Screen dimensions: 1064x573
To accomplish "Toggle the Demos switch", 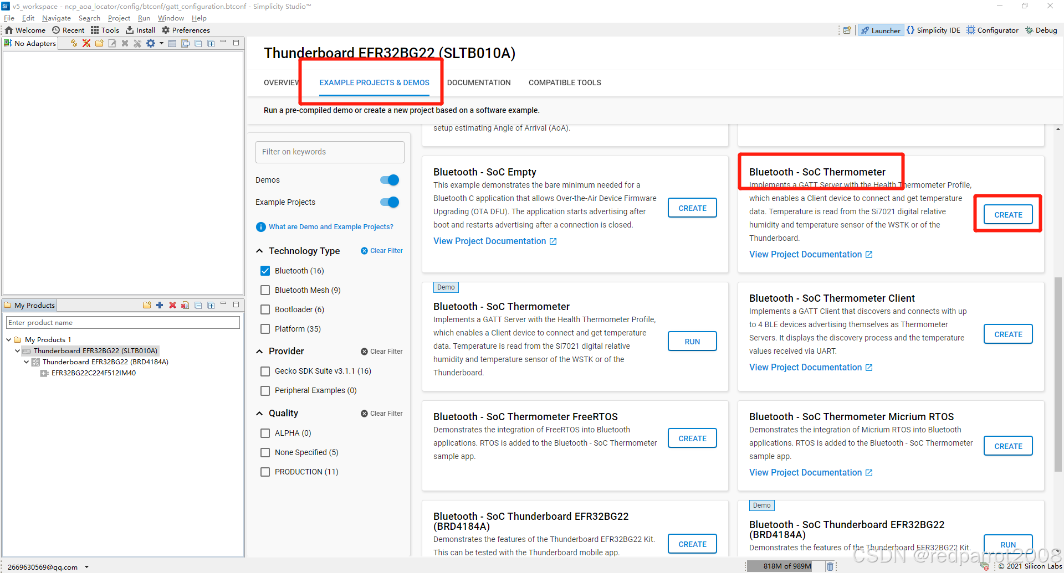I will (x=390, y=180).
